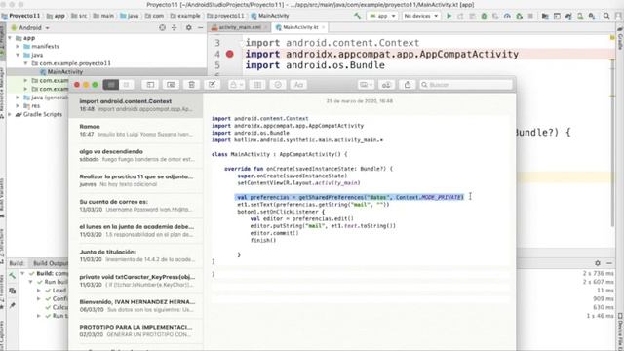Open the 'algo va descendiendo' note

coord(136,155)
